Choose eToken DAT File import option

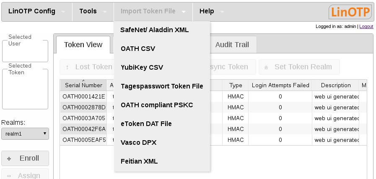click(146, 124)
